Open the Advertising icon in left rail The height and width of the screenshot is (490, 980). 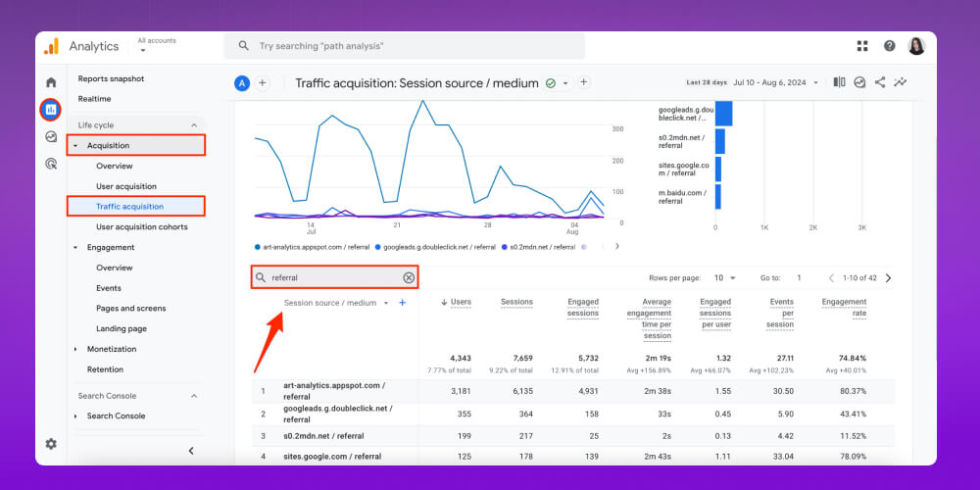51,164
